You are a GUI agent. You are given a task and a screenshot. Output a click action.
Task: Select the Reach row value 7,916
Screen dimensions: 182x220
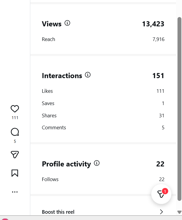point(158,39)
